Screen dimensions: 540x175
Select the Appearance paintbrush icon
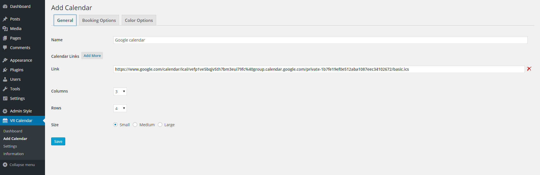(x=5, y=60)
